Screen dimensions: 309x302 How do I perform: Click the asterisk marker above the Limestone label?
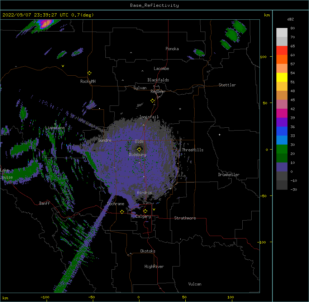[x=55, y=124]
